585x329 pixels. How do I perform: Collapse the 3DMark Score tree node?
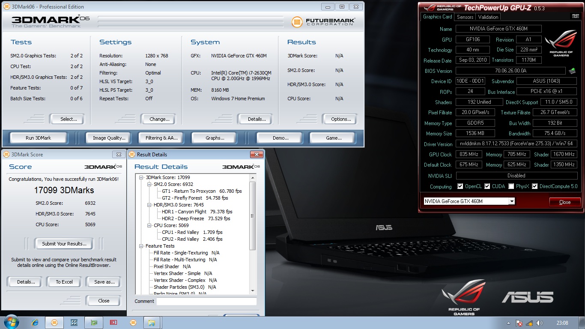coord(142,177)
